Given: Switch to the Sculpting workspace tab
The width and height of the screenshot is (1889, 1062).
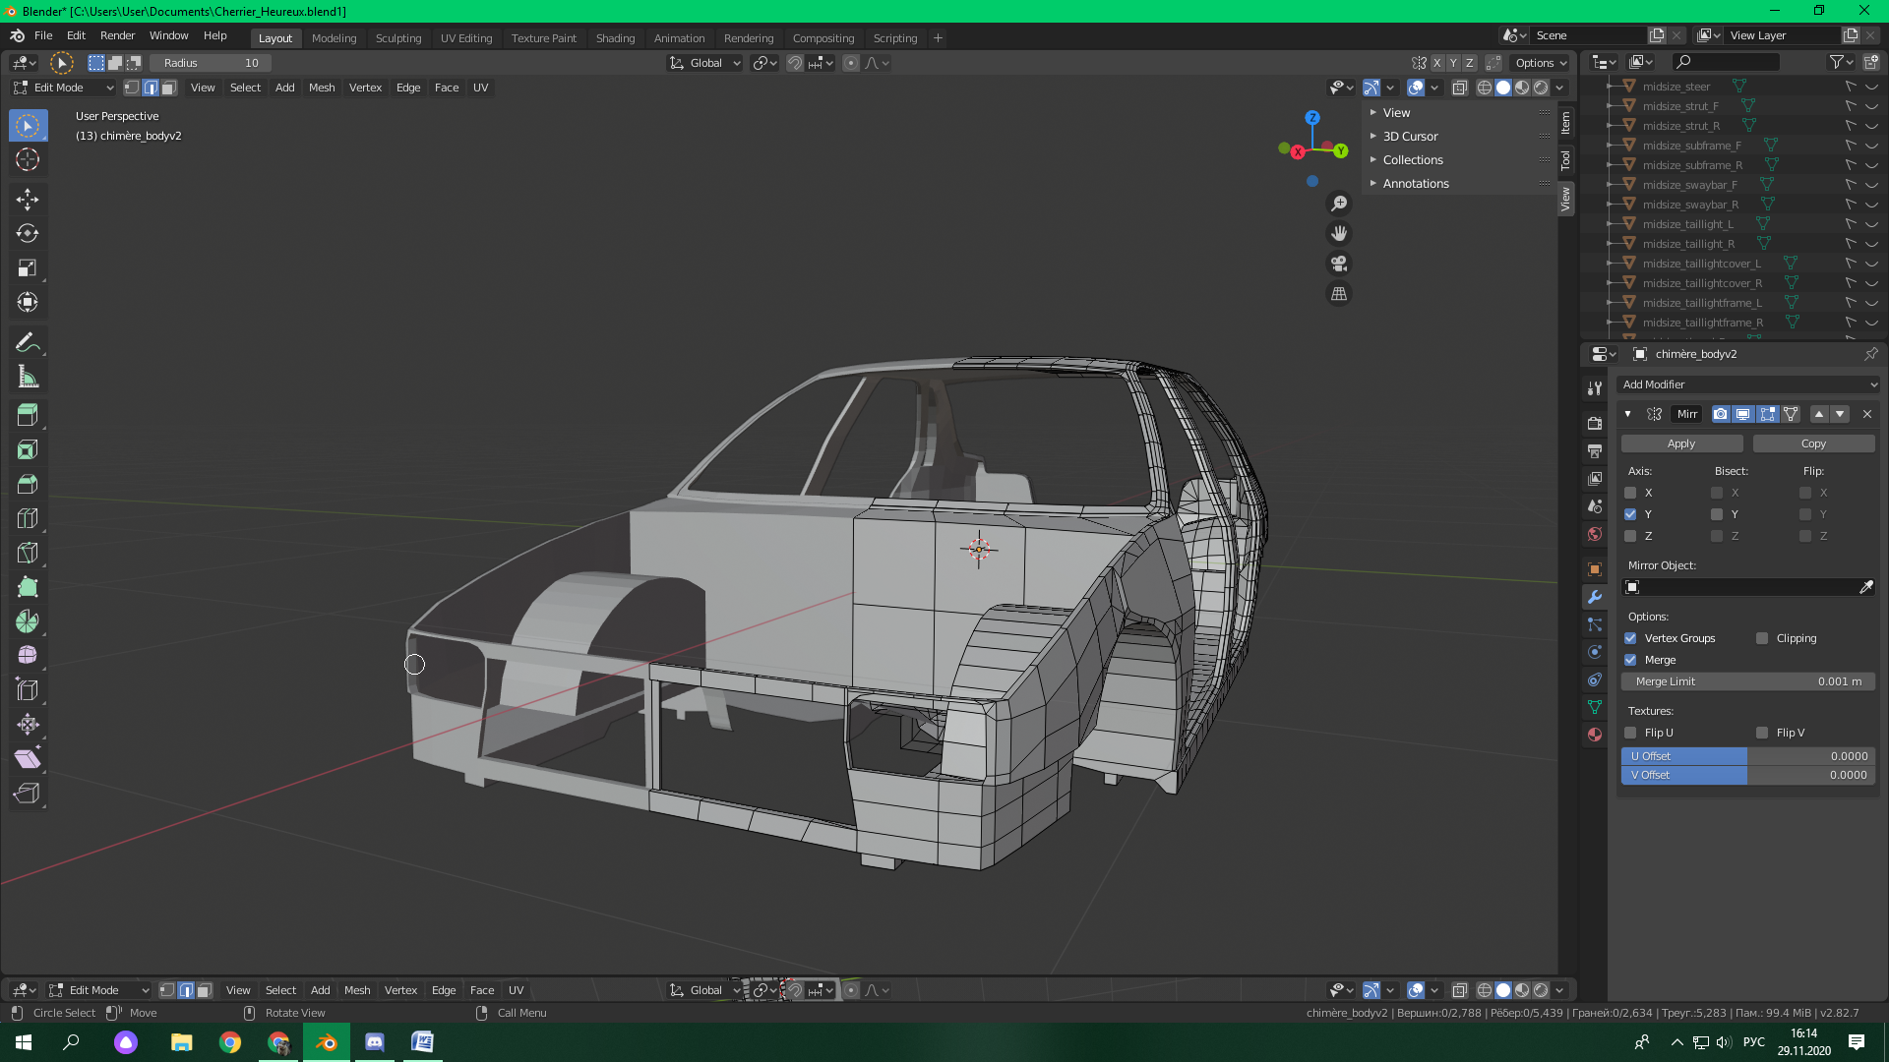Looking at the screenshot, I should [x=397, y=38].
